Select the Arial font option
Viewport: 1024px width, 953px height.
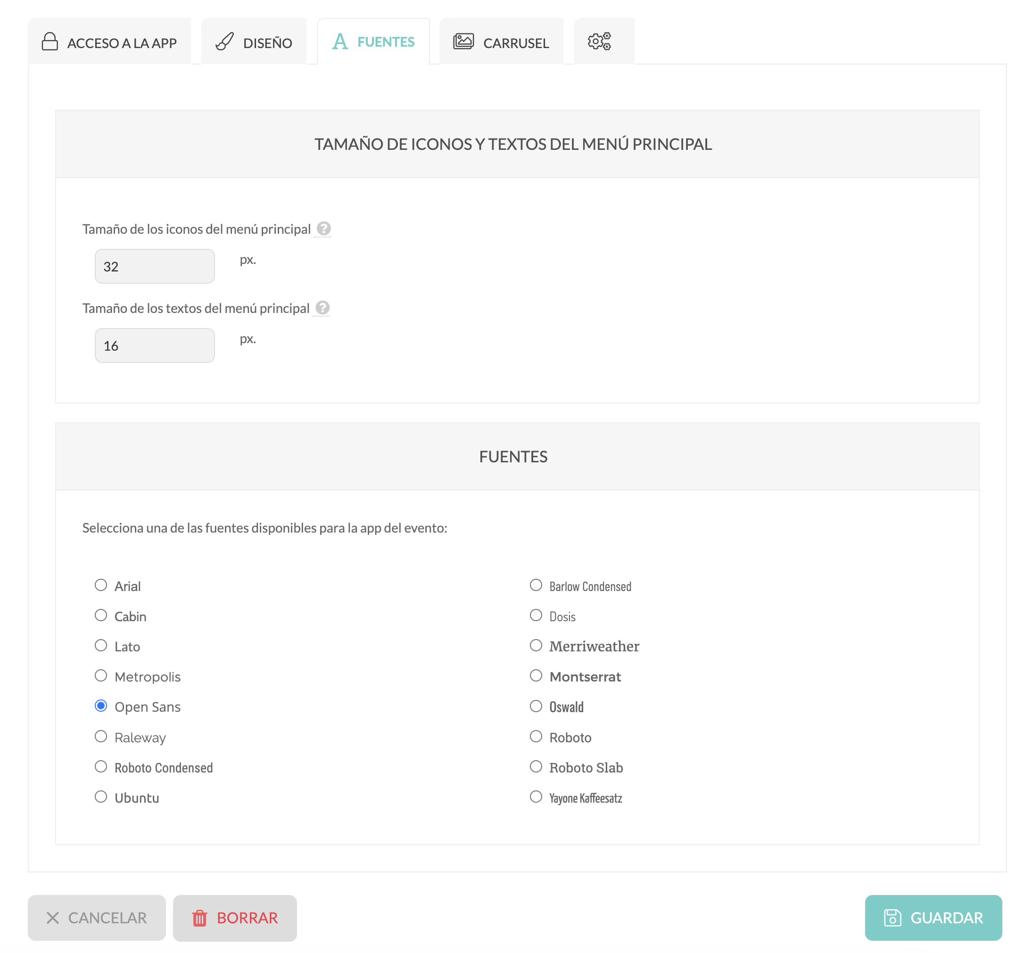click(101, 585)
